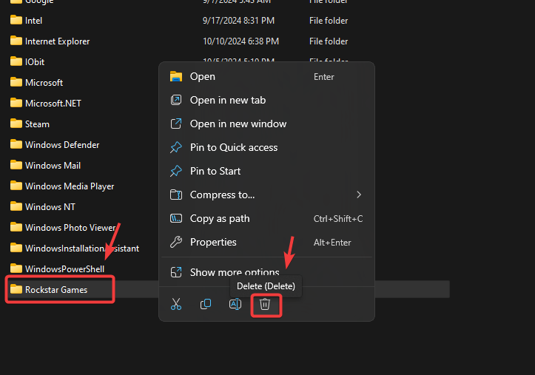This screenshot has width=535, height=375.
Task: Select Pin to Start option
Action: coord(215,171)
